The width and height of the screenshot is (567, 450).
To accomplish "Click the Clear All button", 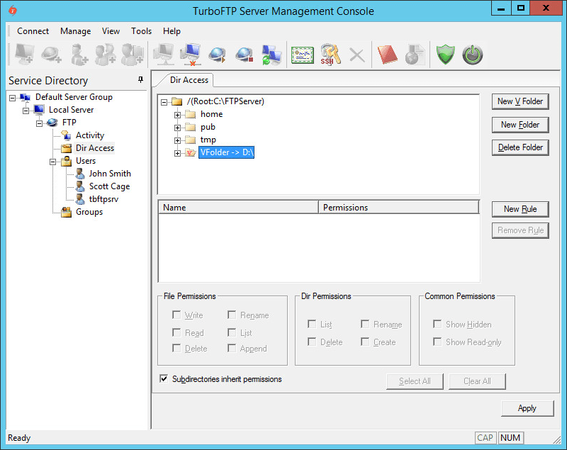I will point(477,381).
